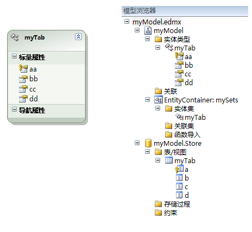
Task: Click the 实体集 folder icon
Action: click(x=168, y=108)
